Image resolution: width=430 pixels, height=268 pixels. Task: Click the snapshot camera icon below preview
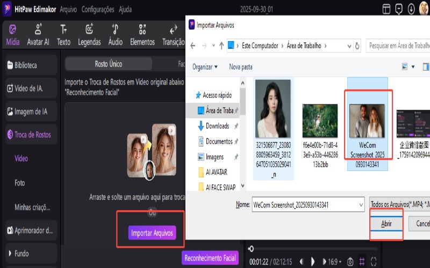point(350,262)
